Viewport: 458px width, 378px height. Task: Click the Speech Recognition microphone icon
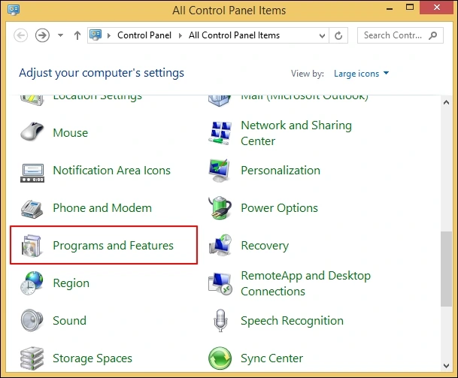coord(220,320)
